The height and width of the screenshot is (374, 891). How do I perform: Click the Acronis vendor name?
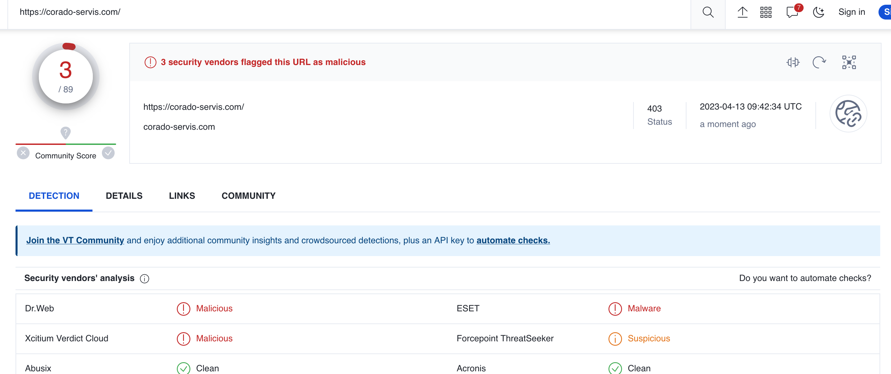471,368
